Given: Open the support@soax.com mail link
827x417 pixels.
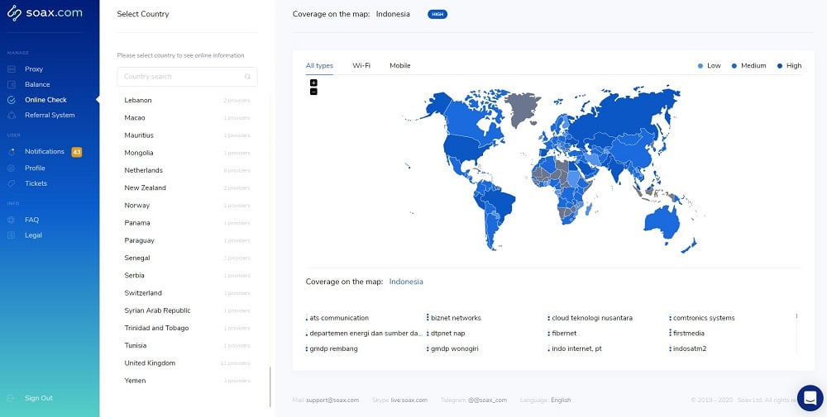Looking at the screenshot, I should click(x=332, y=400).
